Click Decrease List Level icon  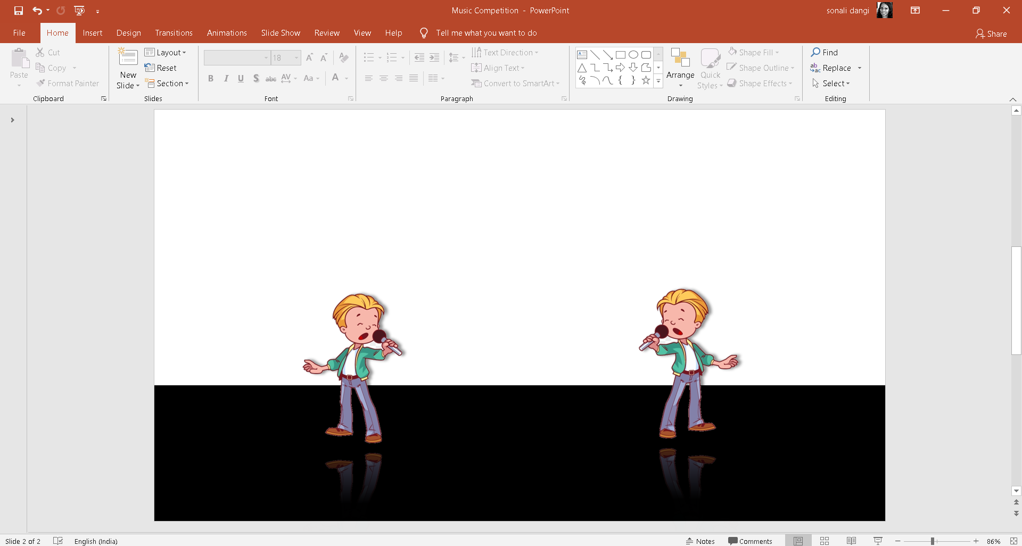pyautogui.click(x=419, y=57)
